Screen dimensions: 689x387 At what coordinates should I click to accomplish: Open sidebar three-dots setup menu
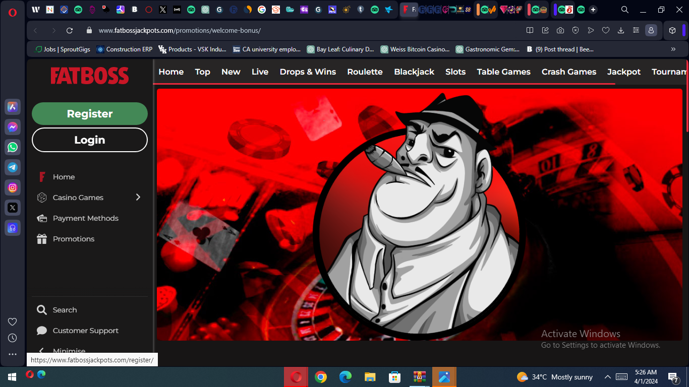pyautogui.click(x=13, y=354)
